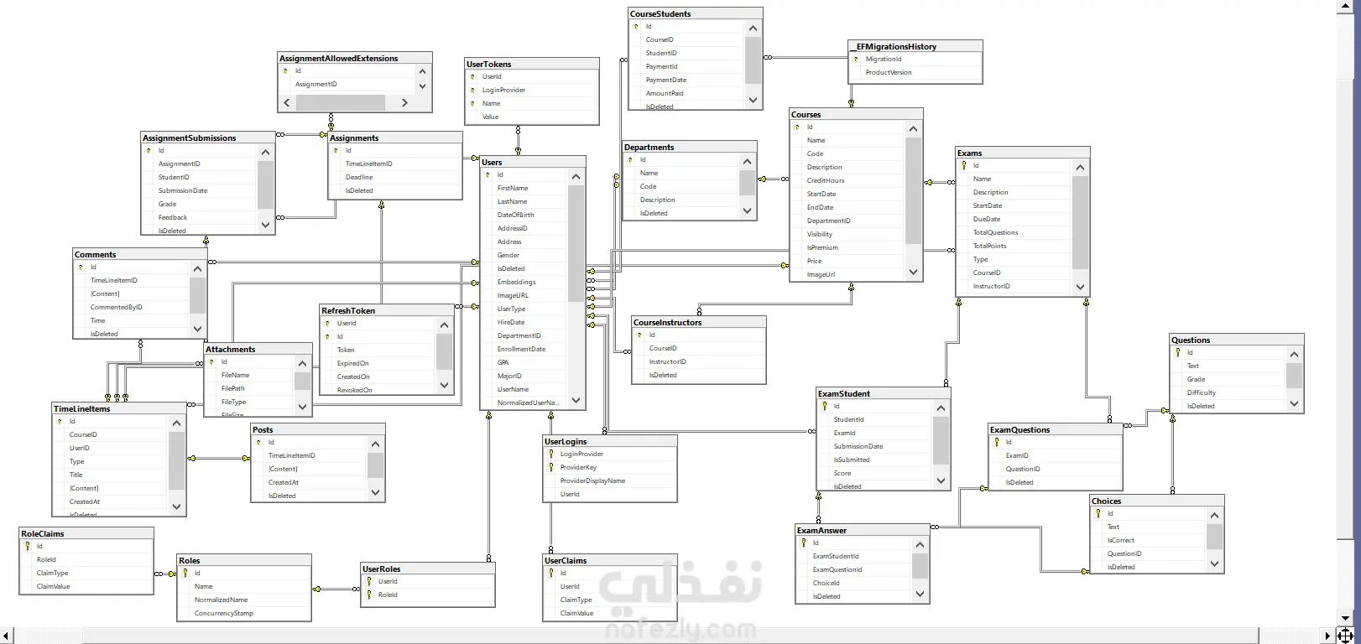Image resolution: width=1361 pixels, height=644 pixels.
Task: Select the key icon in Comments Id row
Action: point(81,267)
